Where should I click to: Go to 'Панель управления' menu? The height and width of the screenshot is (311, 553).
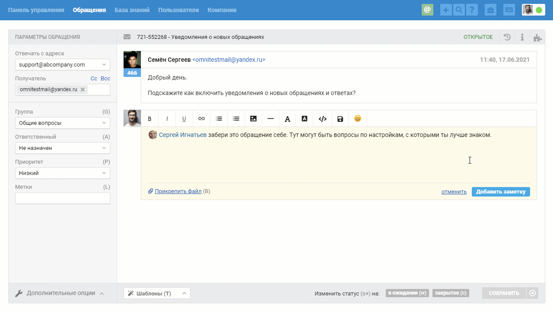pos(36,10)
